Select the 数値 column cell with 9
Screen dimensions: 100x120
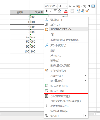pyautogui.click(x=20, y=32)
